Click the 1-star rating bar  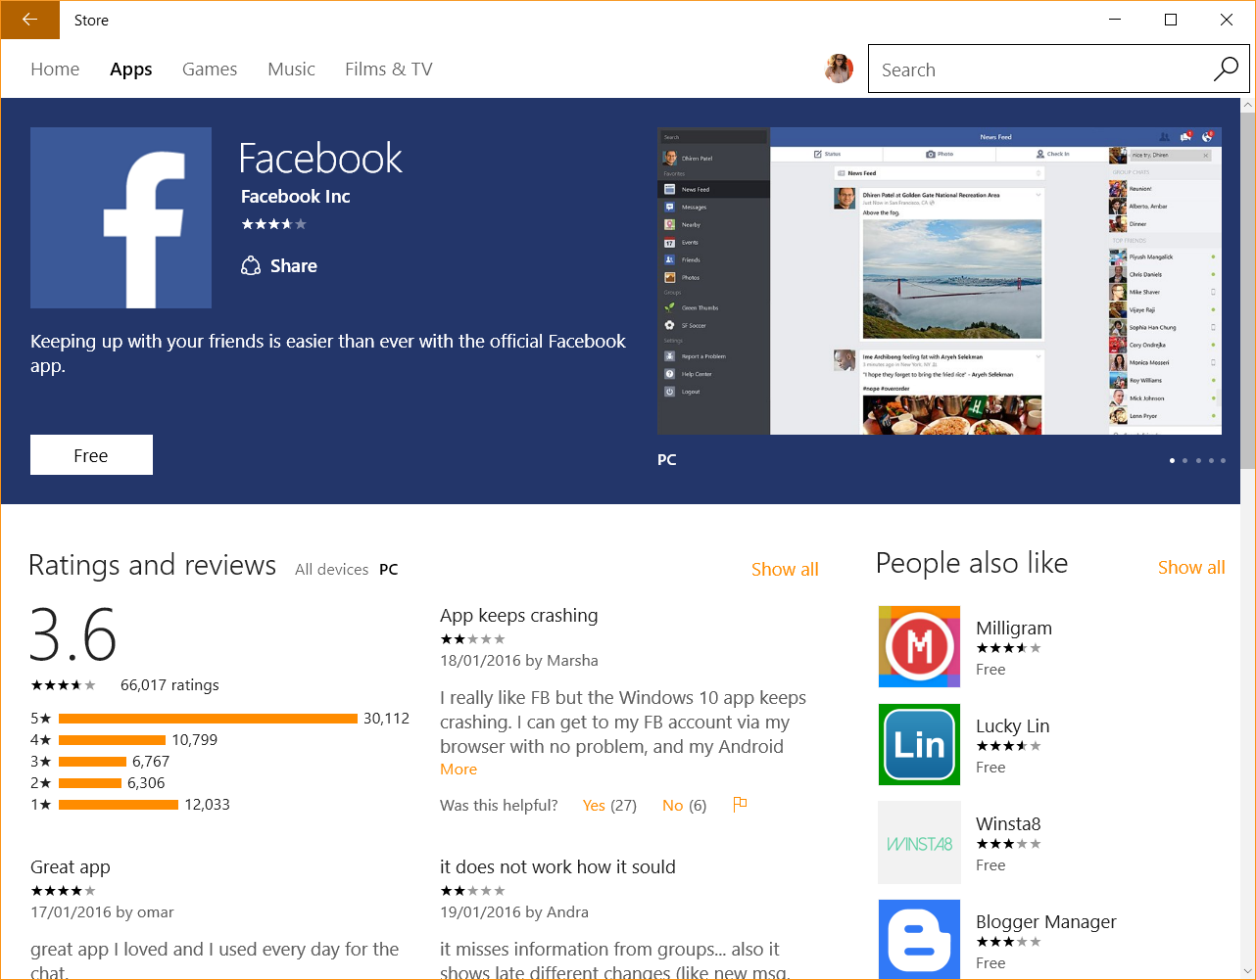pyautogui.click(x=119, y=805)
